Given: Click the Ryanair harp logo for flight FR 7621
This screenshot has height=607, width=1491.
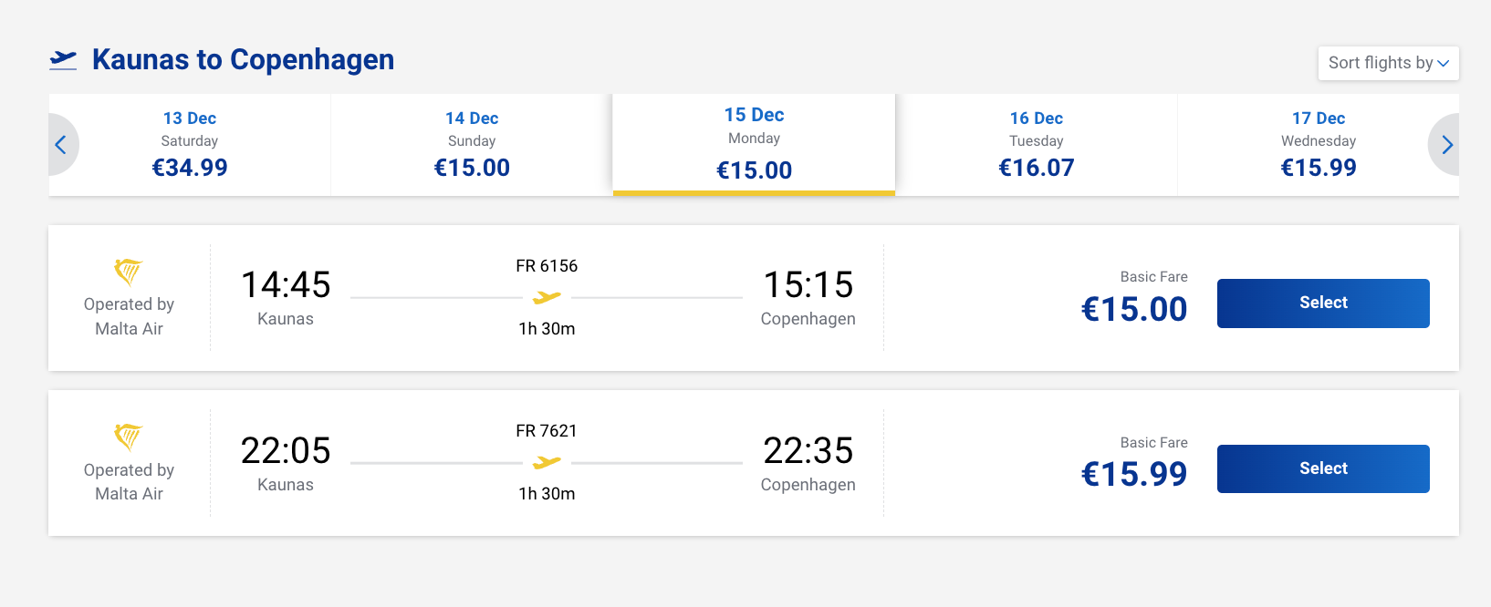Looking at the screenshot, I should tap(129, 437).
